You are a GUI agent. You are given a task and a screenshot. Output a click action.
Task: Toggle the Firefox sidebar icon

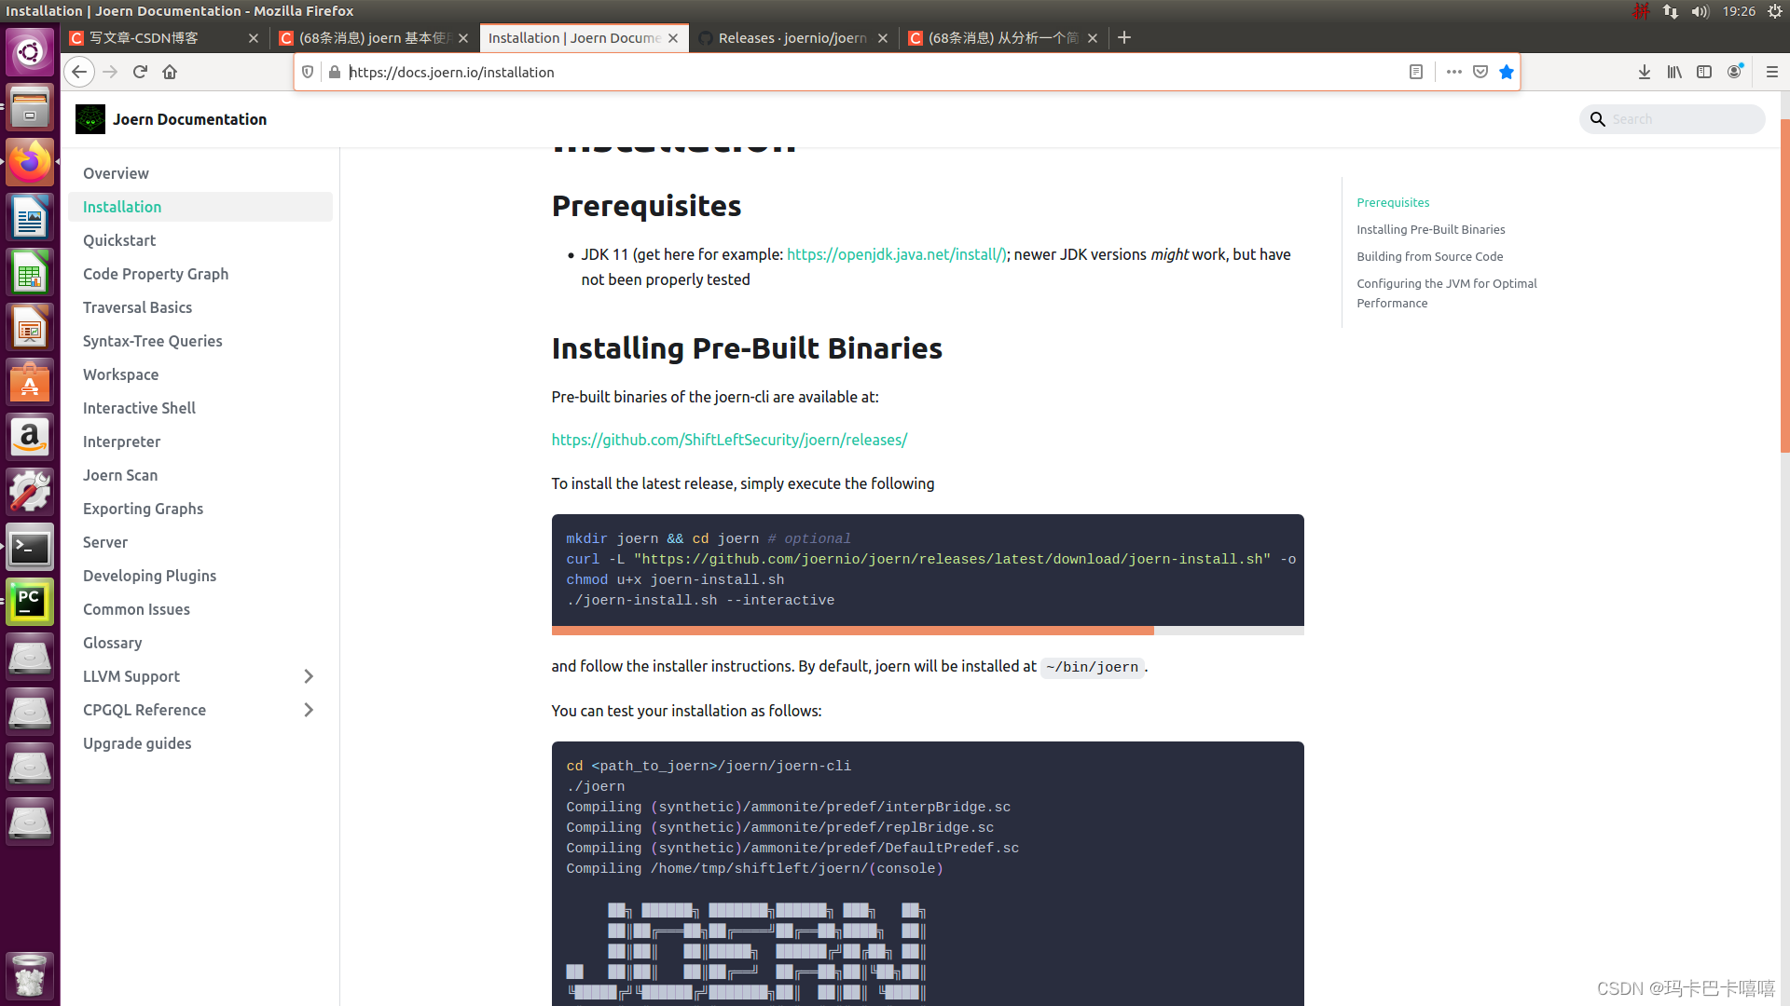(x=1704, y=72)
